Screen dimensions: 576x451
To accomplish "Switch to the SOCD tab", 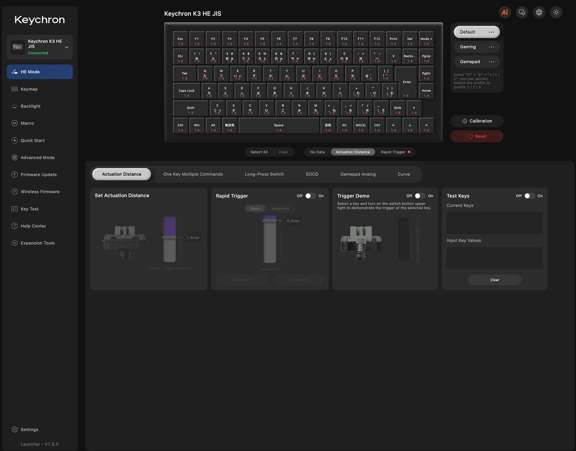I will click(x=312, y=174).
